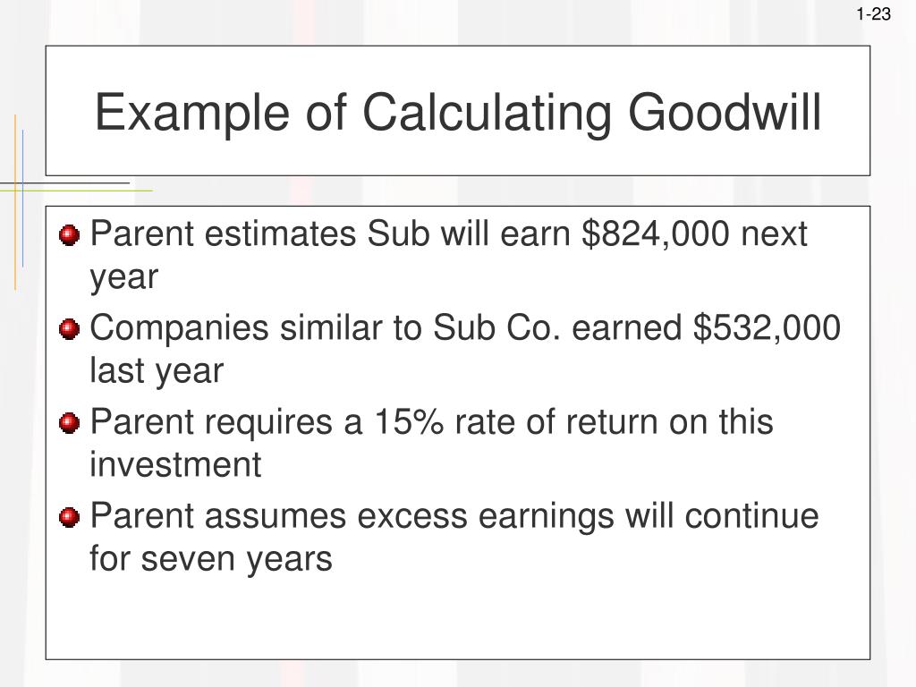Click the red bullet before 'Parent requires'
Screen dimensions: 916x687
tap(70, 423)
